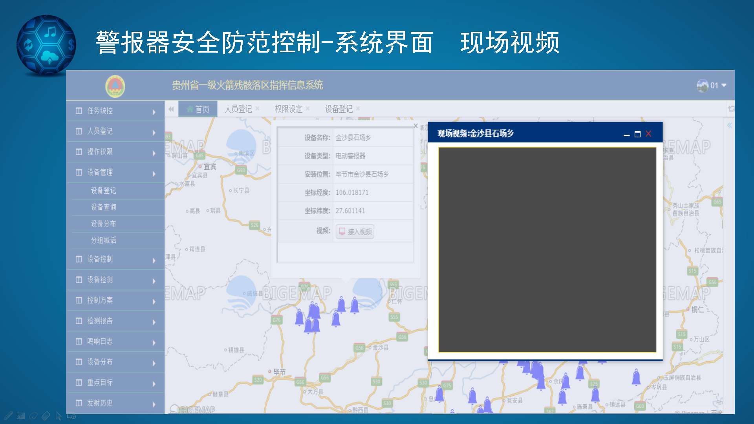The image size is (754, 424).
Task: Close the device info popup
Action: 415,126
